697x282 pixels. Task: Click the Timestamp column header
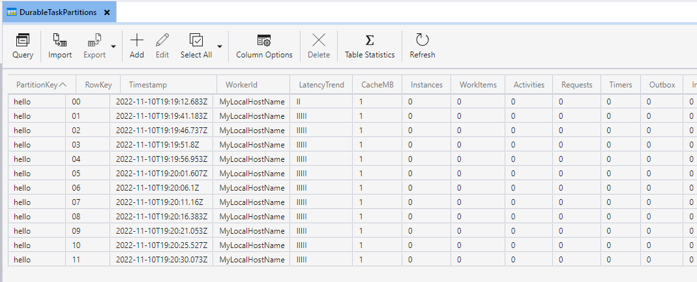pyautogui.click(x=148, y=85)
